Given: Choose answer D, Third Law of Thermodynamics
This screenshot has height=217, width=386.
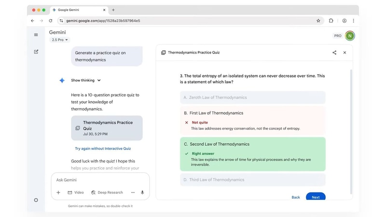Looking at the screenshot, I should [x=252, y=180].
